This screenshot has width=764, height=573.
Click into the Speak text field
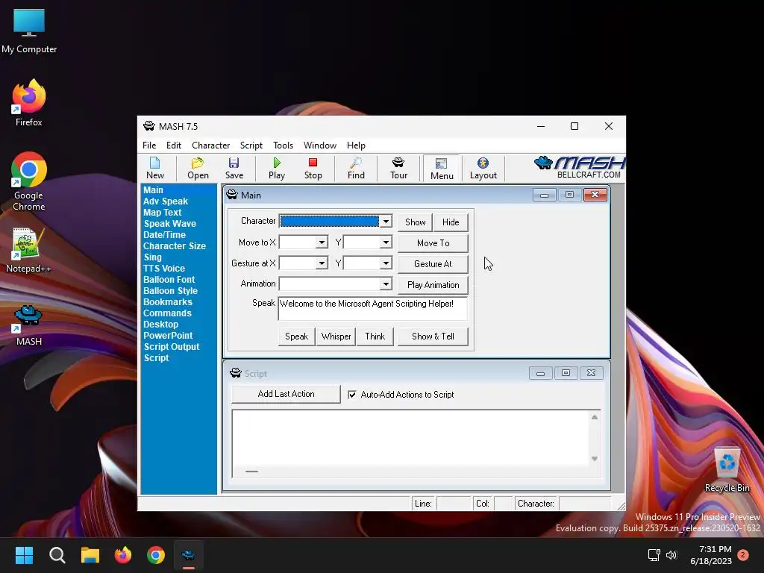(x=373, y=308)
